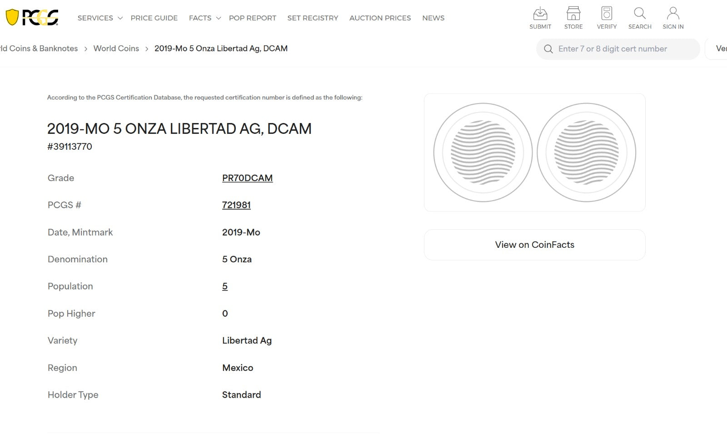Click the Verify icon

pos(607,14)
